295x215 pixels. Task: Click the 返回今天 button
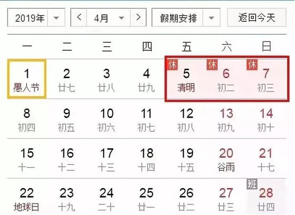pos(257,18)
